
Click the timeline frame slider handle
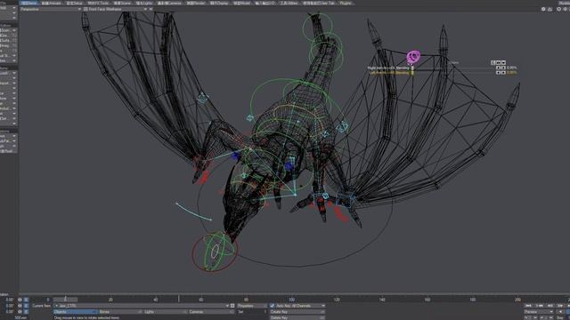[x=65, y=300]
